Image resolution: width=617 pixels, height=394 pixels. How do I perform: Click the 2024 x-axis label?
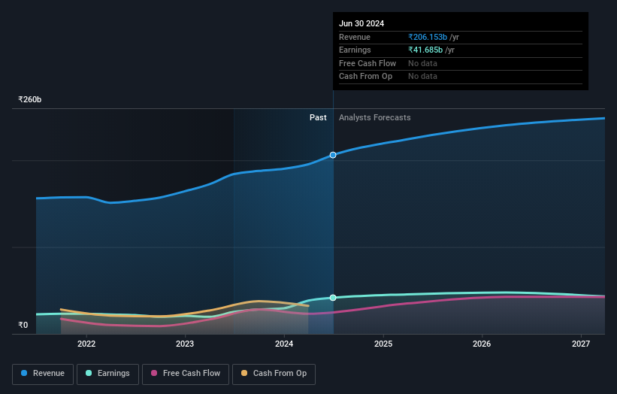(284, 344)
